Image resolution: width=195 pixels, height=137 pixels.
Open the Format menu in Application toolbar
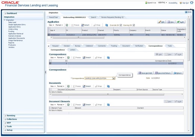(x=59, y=25)
